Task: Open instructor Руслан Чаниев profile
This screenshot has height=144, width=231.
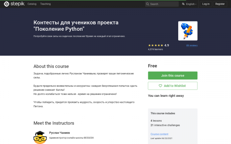Action: [x=59, y=133]
